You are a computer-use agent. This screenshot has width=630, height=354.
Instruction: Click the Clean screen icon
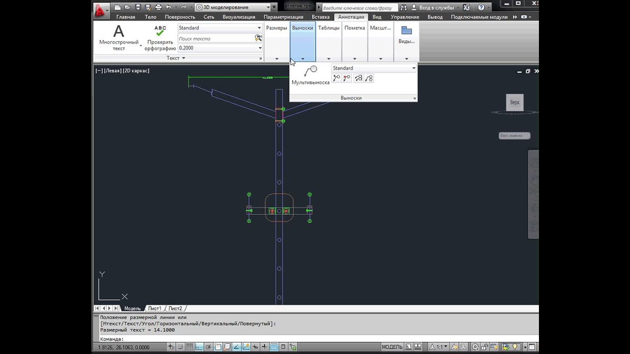tap(532, 347)
